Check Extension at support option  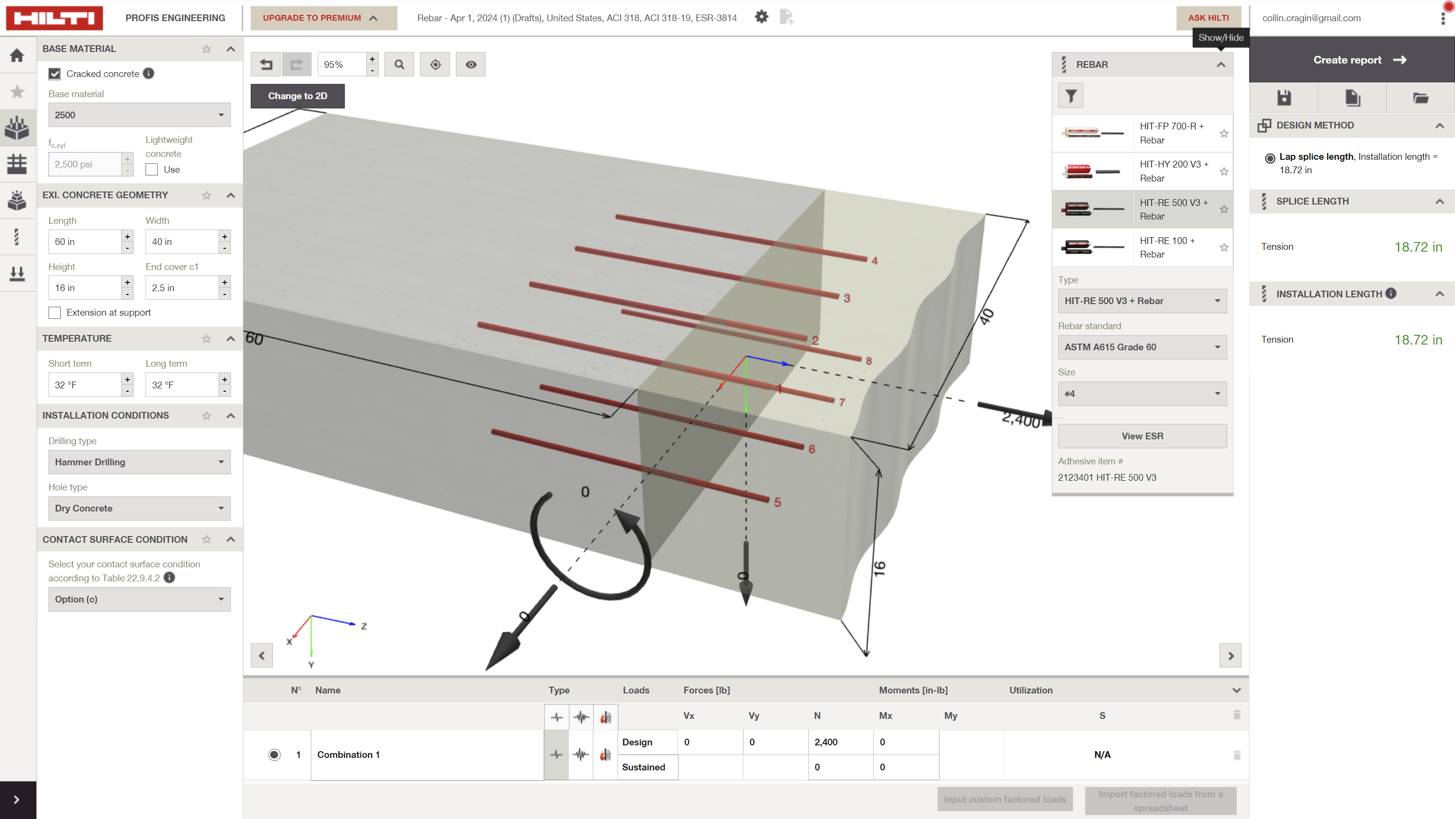pyautogui.click(x=55, y=313)
